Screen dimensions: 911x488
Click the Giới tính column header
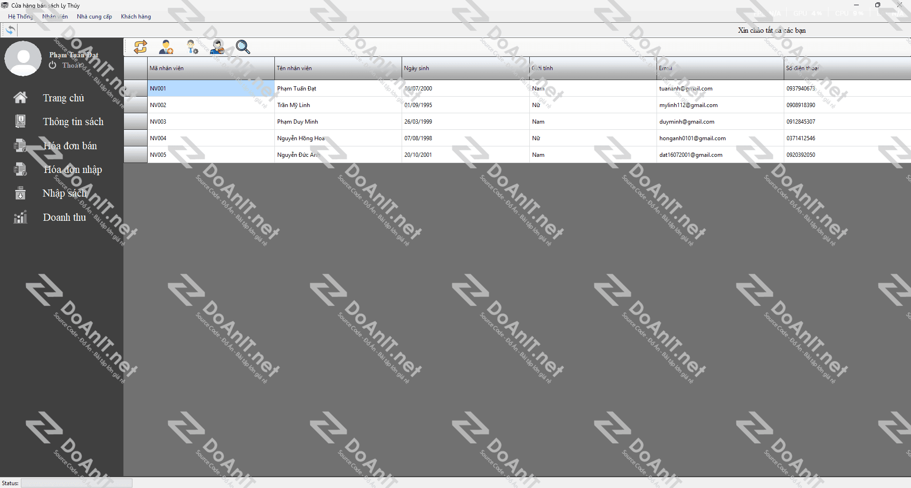(x=593, y=68)
